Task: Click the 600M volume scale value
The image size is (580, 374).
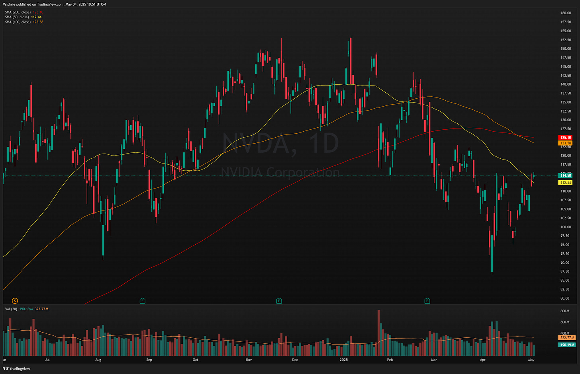Action: tap(565, 322)
